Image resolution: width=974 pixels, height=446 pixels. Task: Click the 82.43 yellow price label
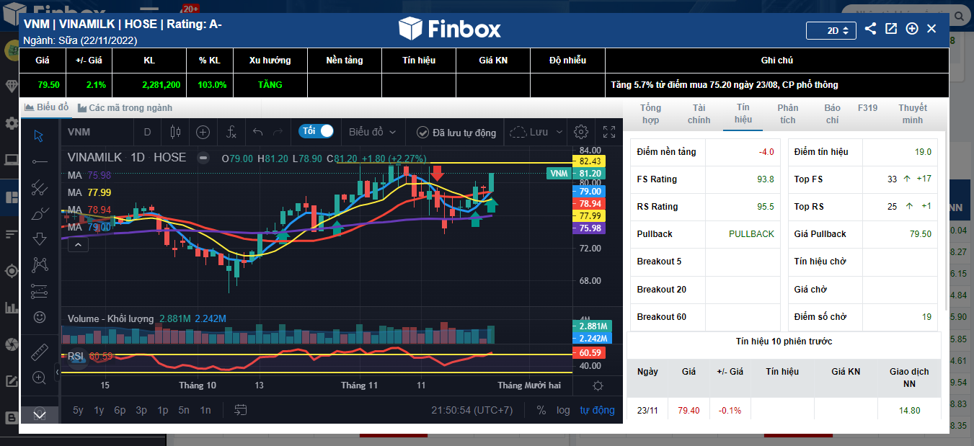point(589,161)
